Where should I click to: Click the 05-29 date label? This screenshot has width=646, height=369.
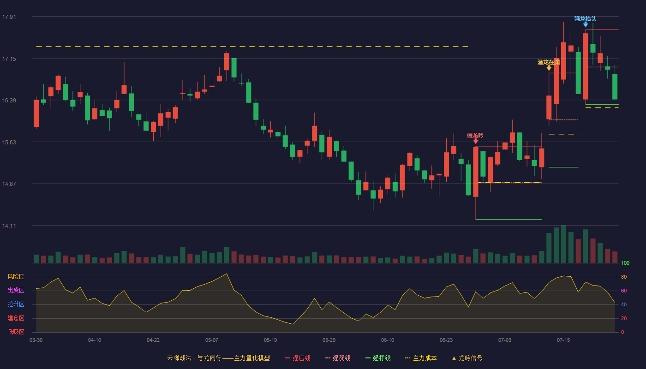(329, 340)
